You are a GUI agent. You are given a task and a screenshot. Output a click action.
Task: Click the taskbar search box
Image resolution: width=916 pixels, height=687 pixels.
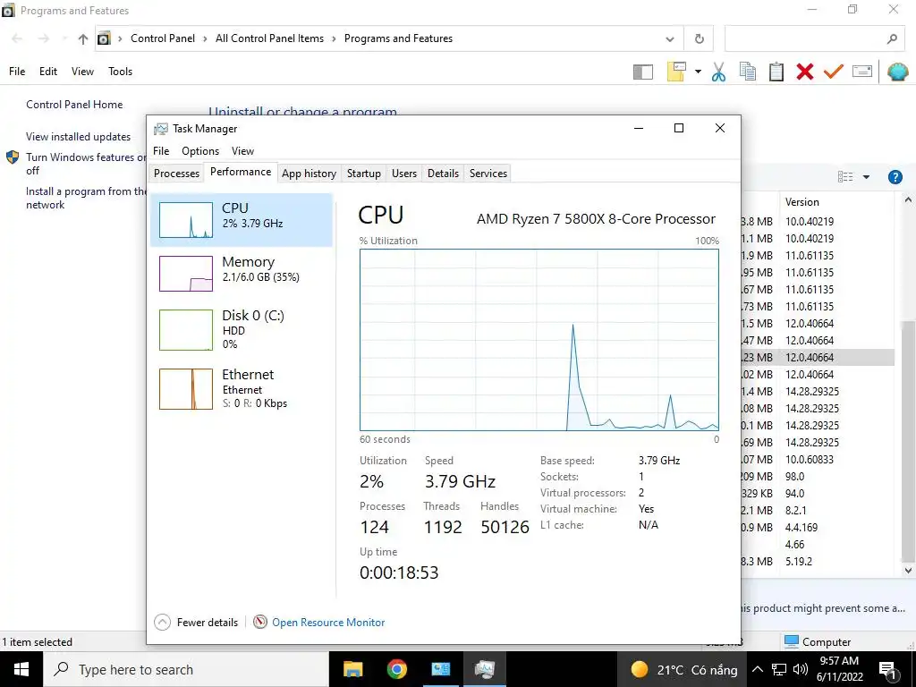[186, 669]
